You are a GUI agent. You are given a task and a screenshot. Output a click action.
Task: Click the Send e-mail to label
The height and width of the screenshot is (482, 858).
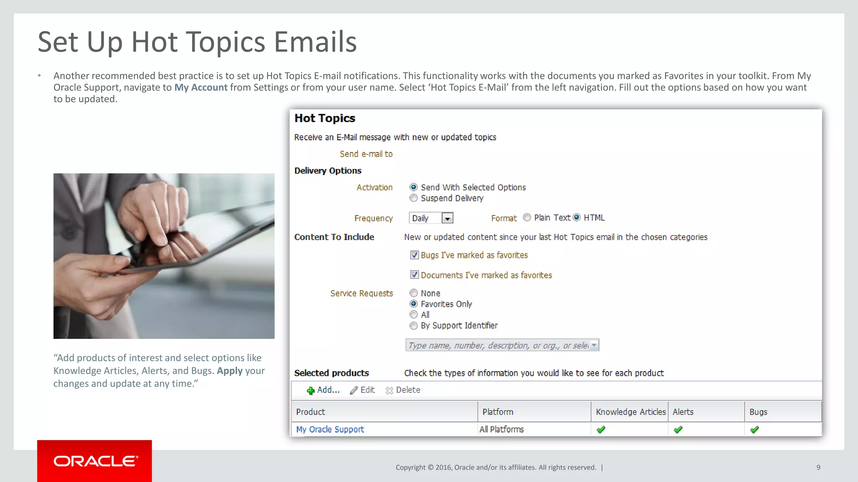366,154
